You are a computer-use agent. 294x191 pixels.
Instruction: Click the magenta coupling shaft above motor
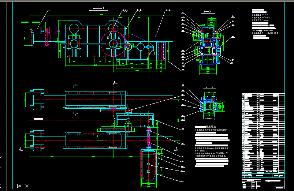pos(149,139)
